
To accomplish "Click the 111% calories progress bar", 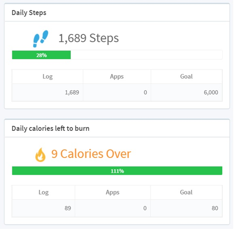I will tap(117, 171).
